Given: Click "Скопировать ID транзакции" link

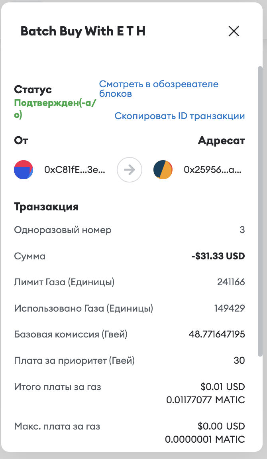Looking at the screenshot, I should point(179,116).
